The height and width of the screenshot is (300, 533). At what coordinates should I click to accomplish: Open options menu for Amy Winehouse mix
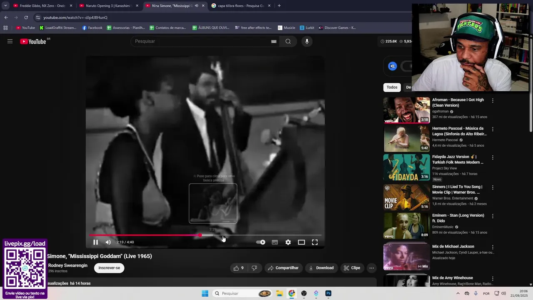(x=493, y=278)
